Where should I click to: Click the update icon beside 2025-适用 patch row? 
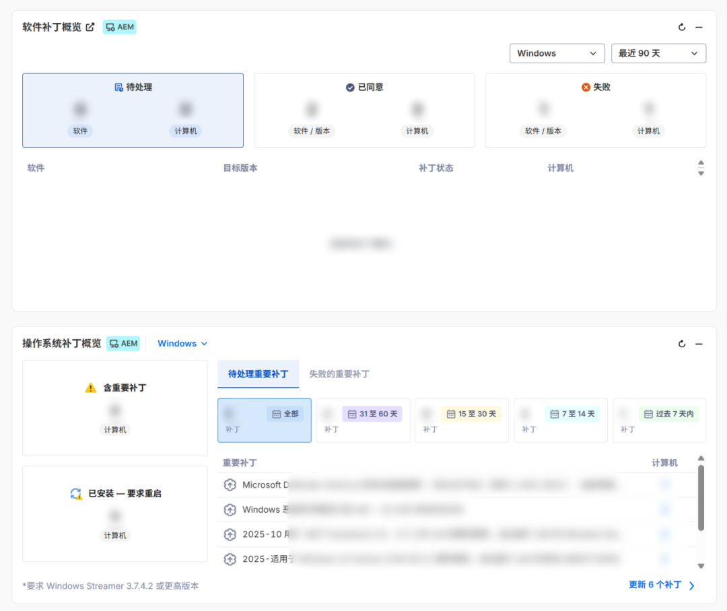[x=230, y=559]
